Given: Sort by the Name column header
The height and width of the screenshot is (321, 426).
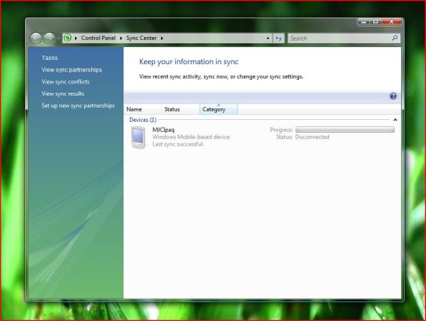Looking at the screenshot, I should (143, 109).
